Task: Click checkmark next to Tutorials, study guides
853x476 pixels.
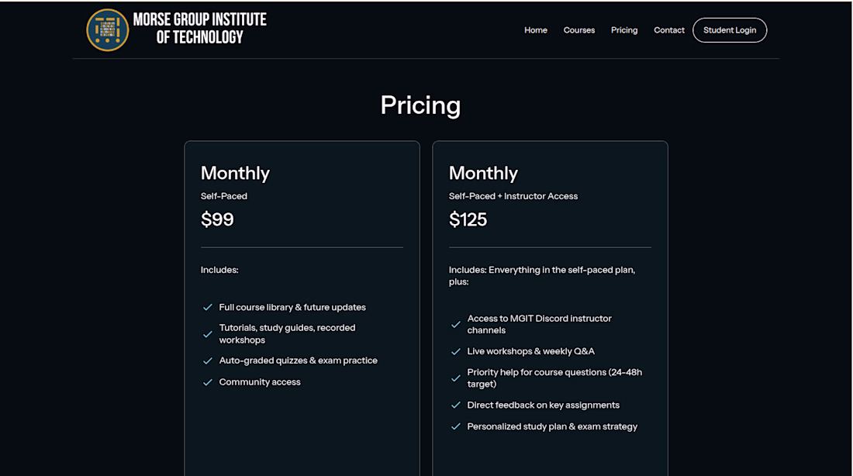Action: click(208, 334)
